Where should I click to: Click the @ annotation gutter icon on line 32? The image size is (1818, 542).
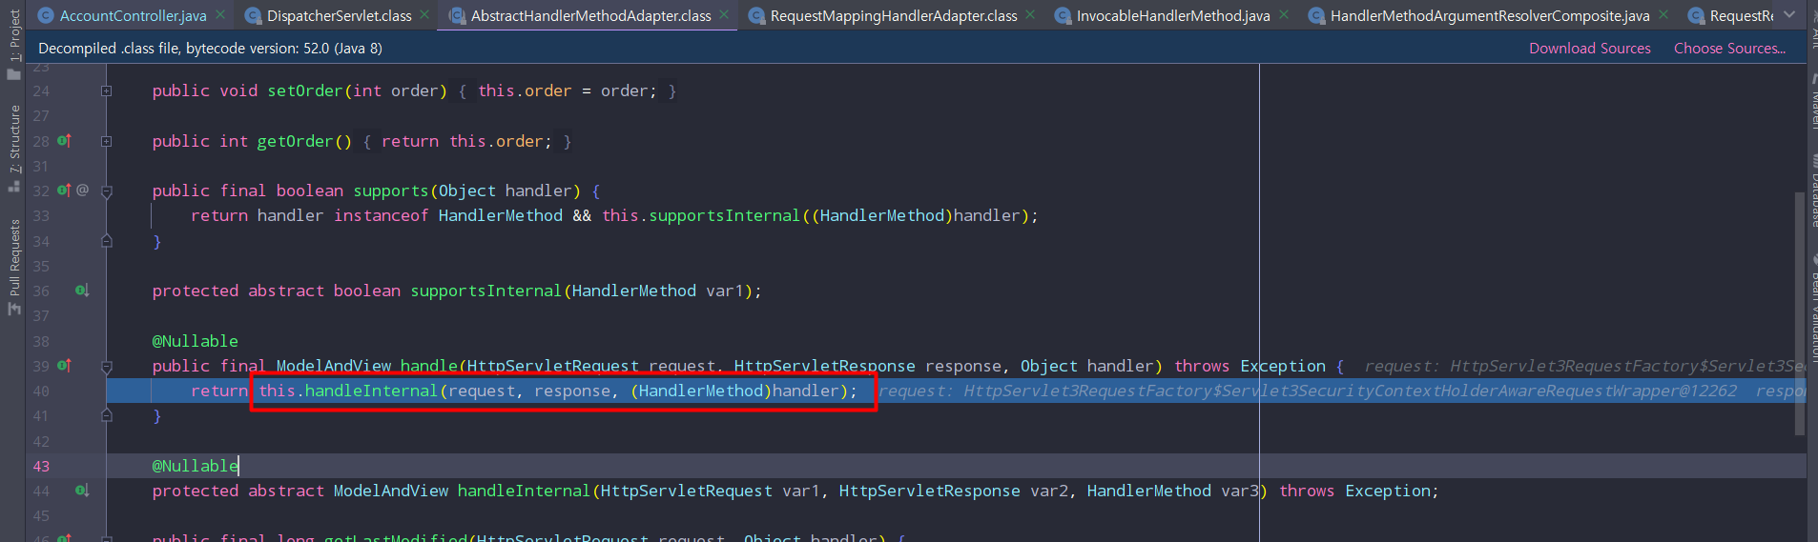83,191
